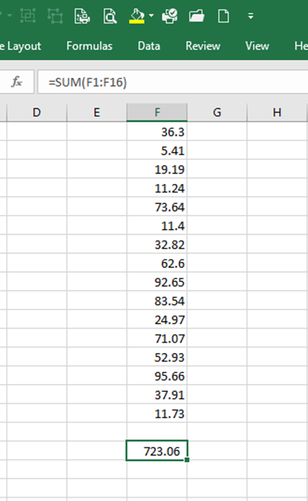
Task: Select cell containing 11.4
Action: pos(157,226)
